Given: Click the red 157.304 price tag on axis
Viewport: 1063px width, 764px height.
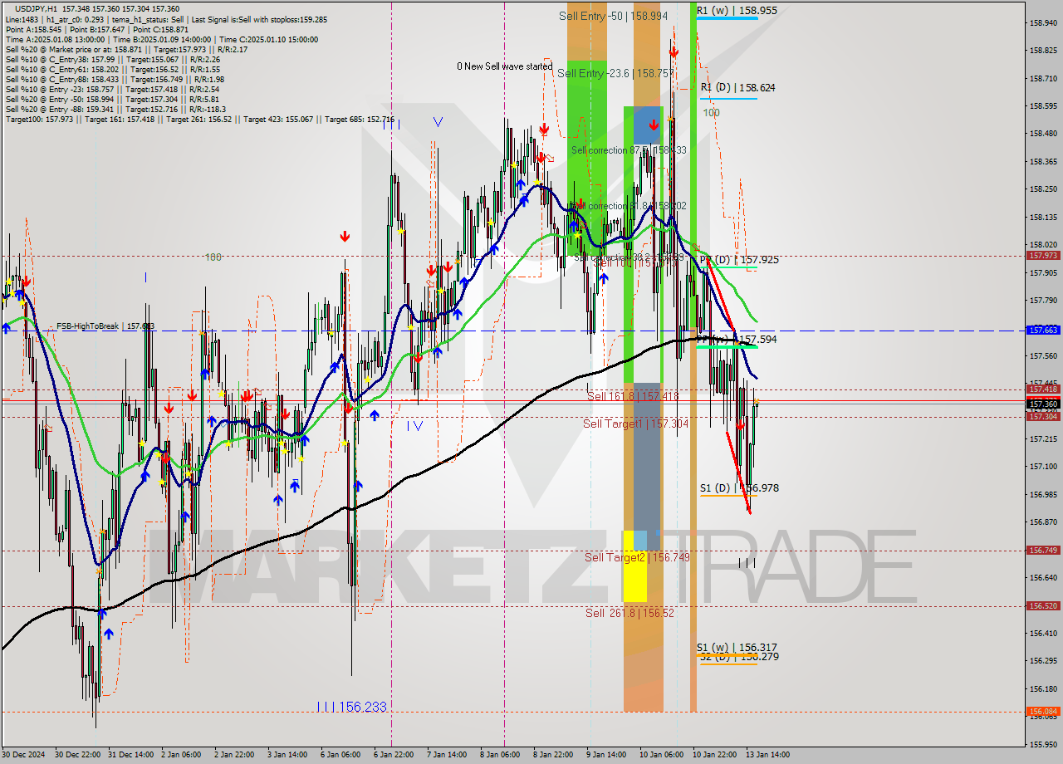Looking at the screenshot, I should coord(1044,416).
